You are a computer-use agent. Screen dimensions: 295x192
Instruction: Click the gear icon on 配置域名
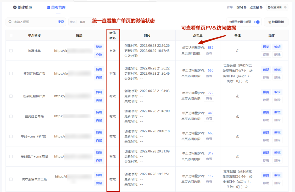(x=269, y=7)
